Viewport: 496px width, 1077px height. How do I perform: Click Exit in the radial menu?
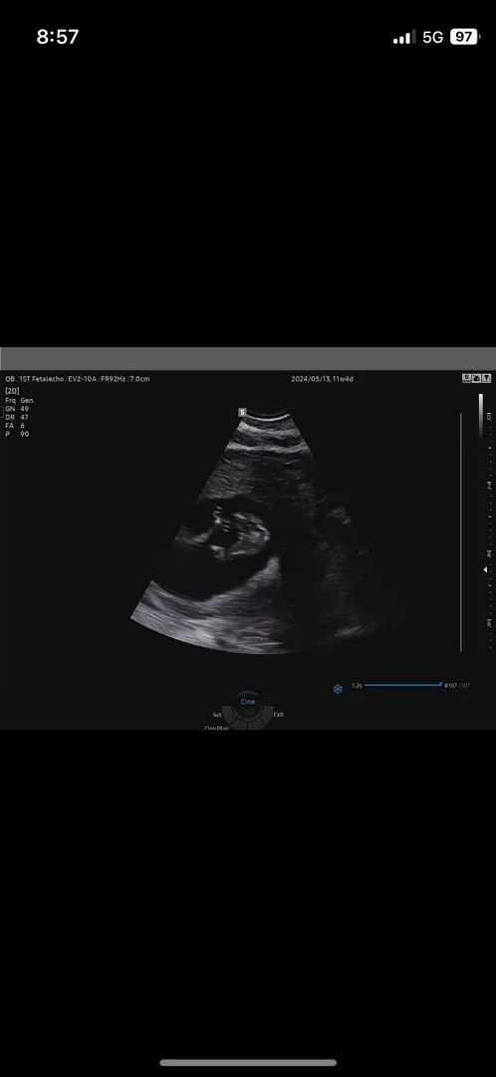(279, 714)
